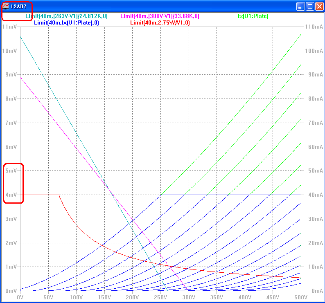This screenshot has width=325, height=303.
Task: Select blue trace label Limit(40m,Ix(U1:Plate),0)
Action: [67, 22]
